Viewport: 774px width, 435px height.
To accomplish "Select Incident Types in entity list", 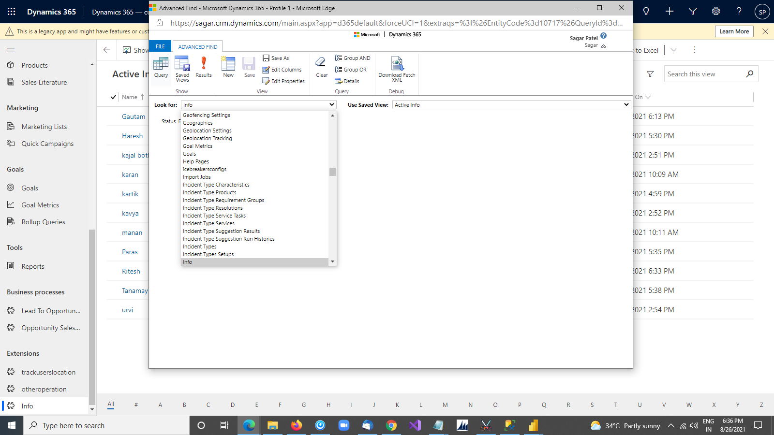I will 199,246.
